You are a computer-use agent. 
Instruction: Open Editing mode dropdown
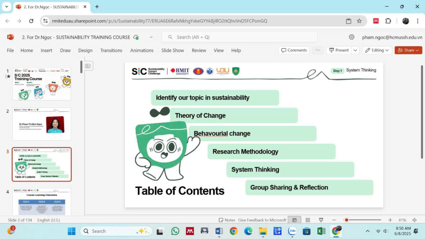coord(377,50)
